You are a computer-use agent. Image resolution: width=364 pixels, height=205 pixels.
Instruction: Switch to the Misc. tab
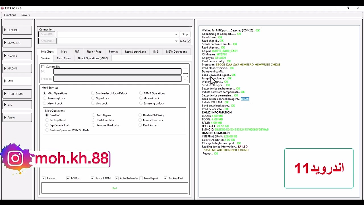[x=64, y=52]
